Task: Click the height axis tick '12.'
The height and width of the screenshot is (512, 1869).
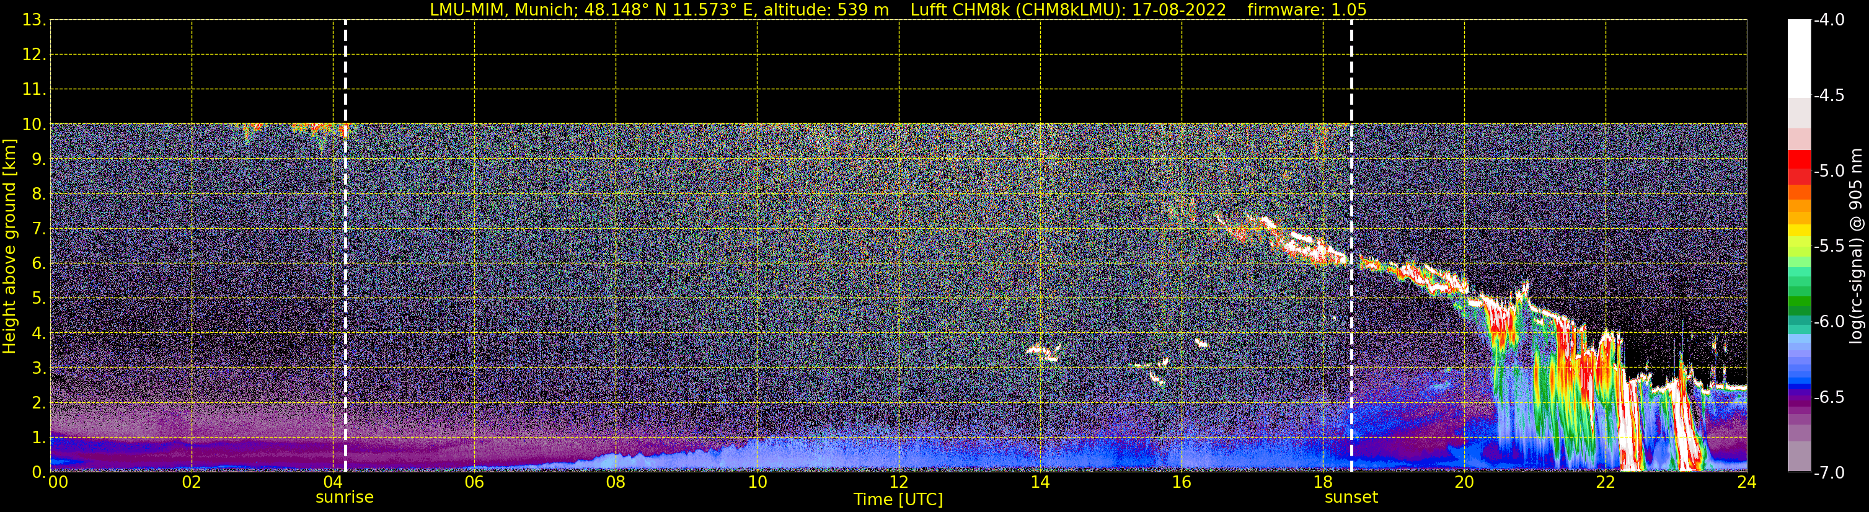Action: 34,55
